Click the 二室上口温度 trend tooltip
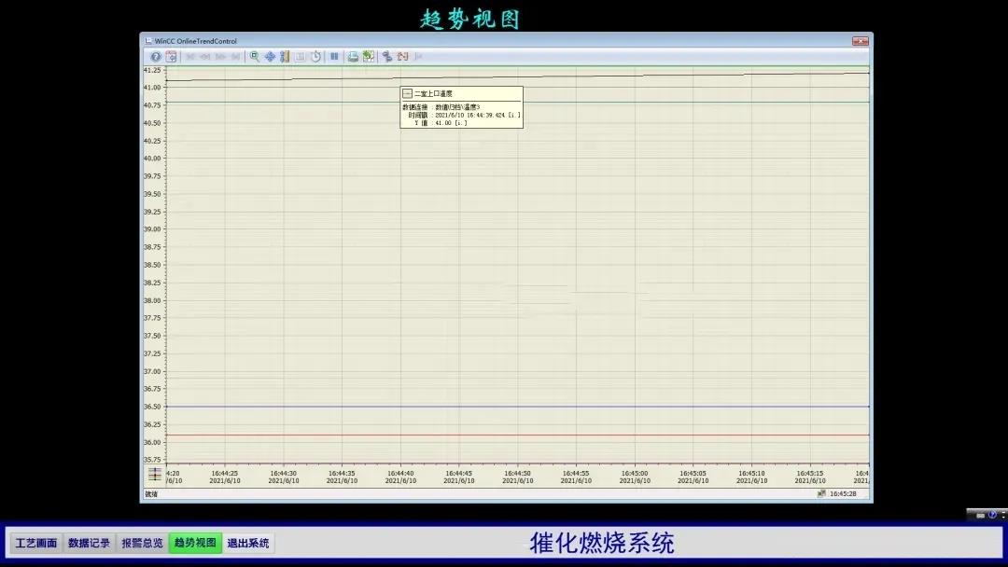 tap(461, 106)
